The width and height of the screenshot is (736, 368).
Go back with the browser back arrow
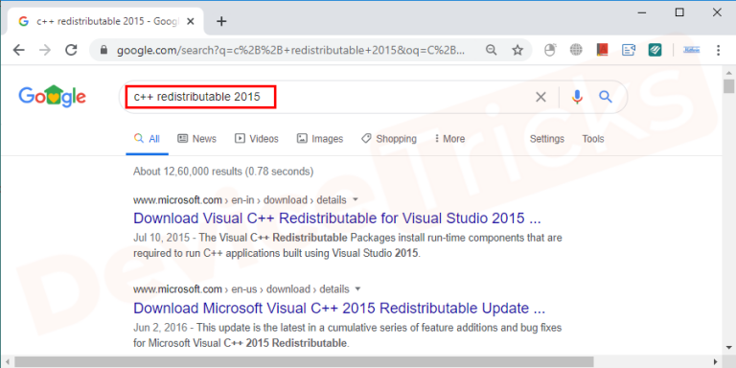tap(19, 50)
